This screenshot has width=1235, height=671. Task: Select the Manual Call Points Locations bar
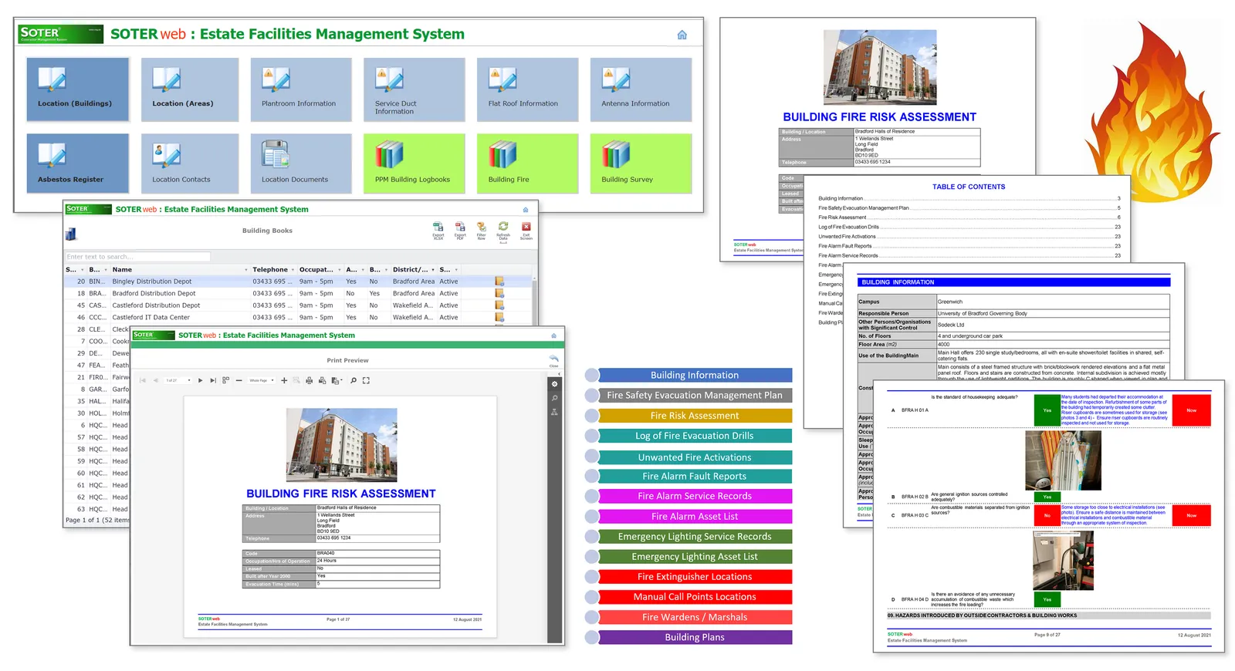click(x=695, y=597)
